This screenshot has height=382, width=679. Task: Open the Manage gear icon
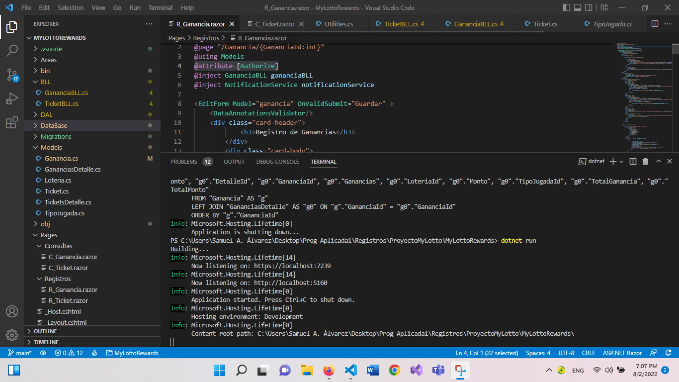(x=12, y=335)
